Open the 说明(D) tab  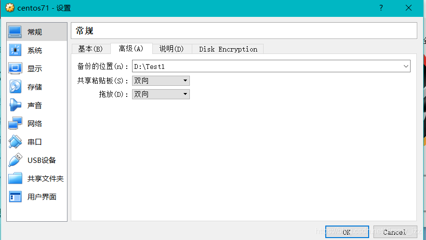click(x=172, y=49)
